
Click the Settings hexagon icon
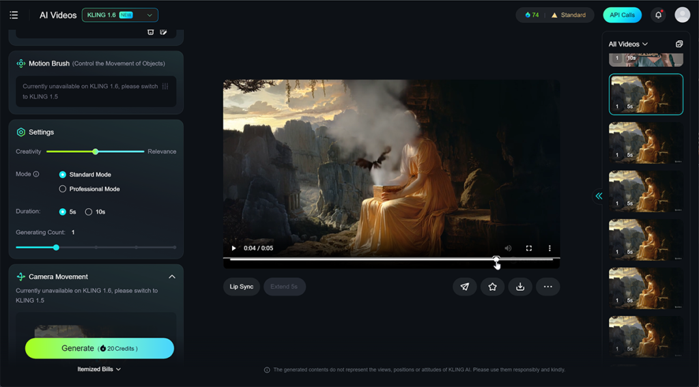pyautogui.click(x=20, y=132)
